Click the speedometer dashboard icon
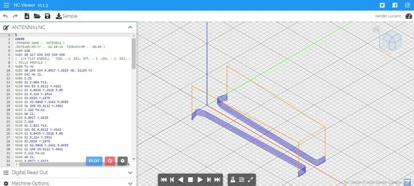 pos(408,16)
